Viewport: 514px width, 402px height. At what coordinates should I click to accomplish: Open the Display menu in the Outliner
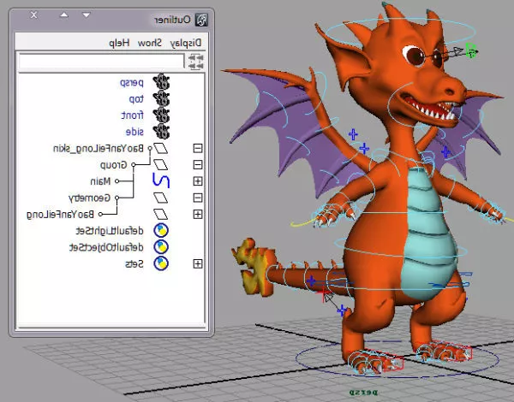point(186,44)
